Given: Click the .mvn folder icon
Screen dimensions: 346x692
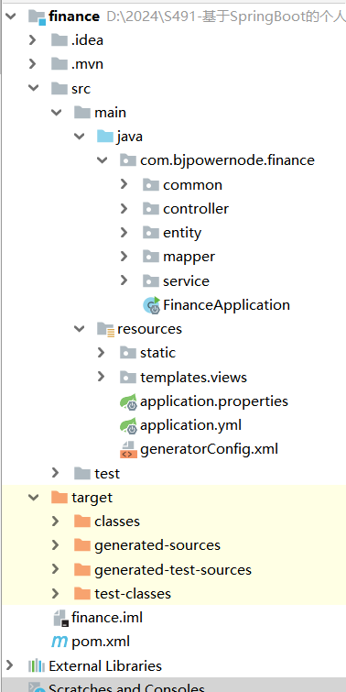Looking at the screenshot, I should pyautogui.click(x=59, y=64).
